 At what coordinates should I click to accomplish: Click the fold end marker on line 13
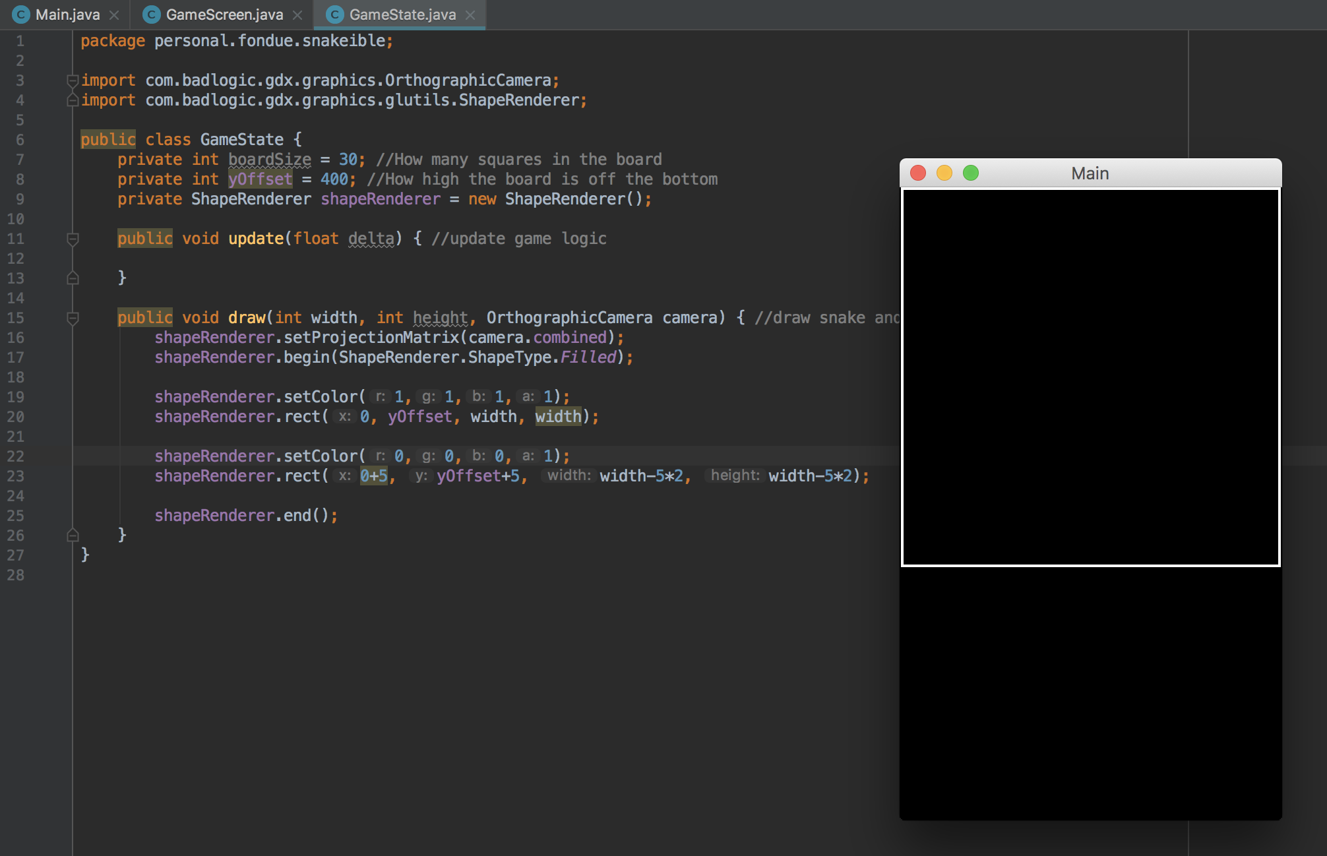point(73,278)
